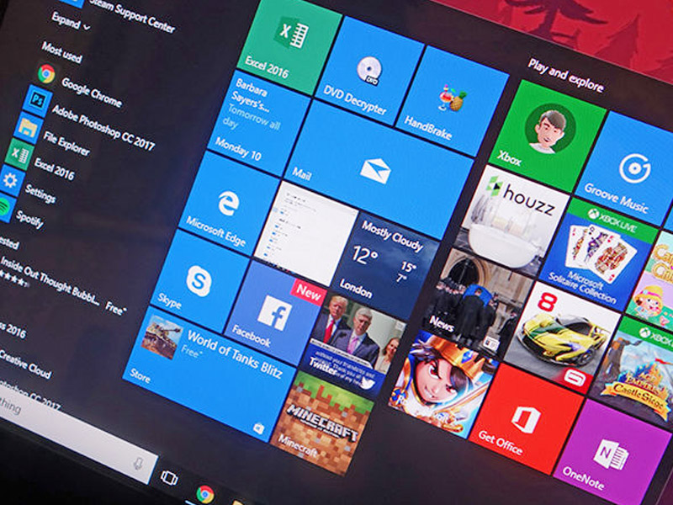Launch the Microsoft Edge tile
Image resolution: width=673 pixels, height=505 pixels.
[229, 204]
